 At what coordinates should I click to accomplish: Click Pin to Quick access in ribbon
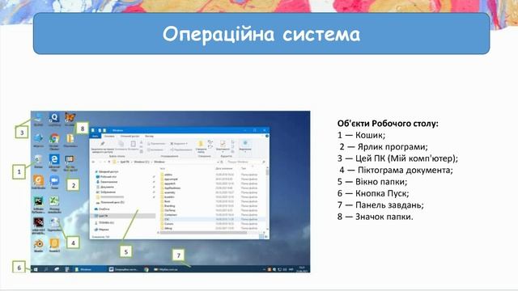(103, 147)
